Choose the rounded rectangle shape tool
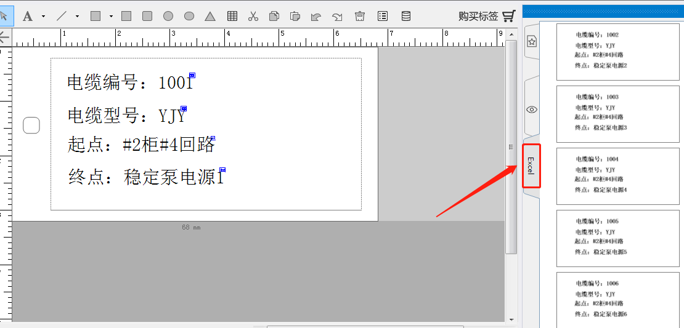 [147, 17]
